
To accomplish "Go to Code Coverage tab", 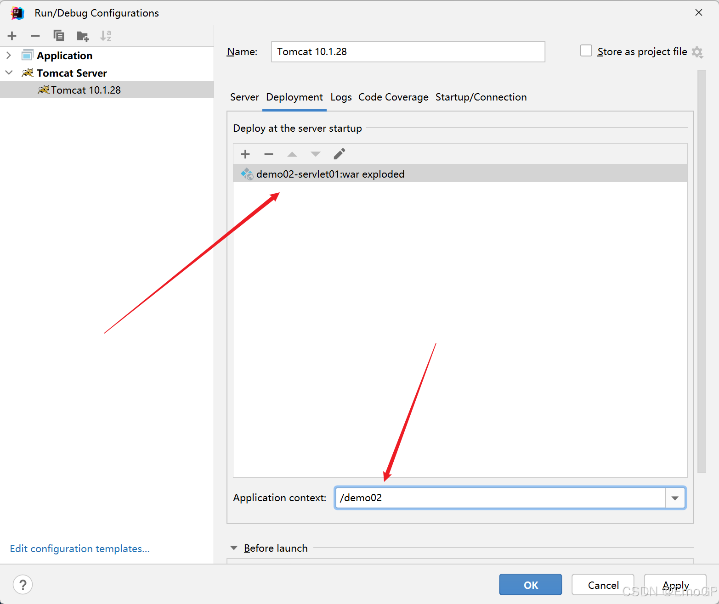I will [393, 97].
